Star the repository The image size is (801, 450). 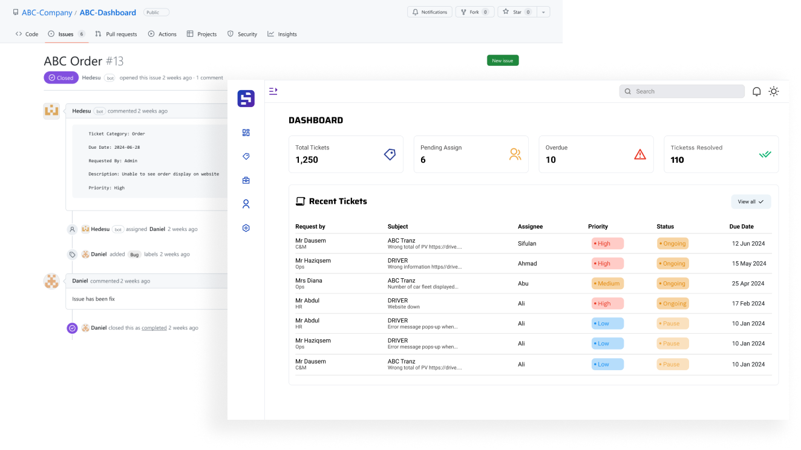click(x=517, y=12)
